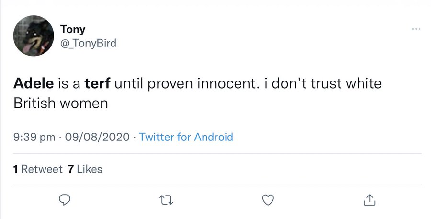Click the Twitter for Android link
This screenshot has width=431, height=219.
pyautogui.click(x=186, y=137)
